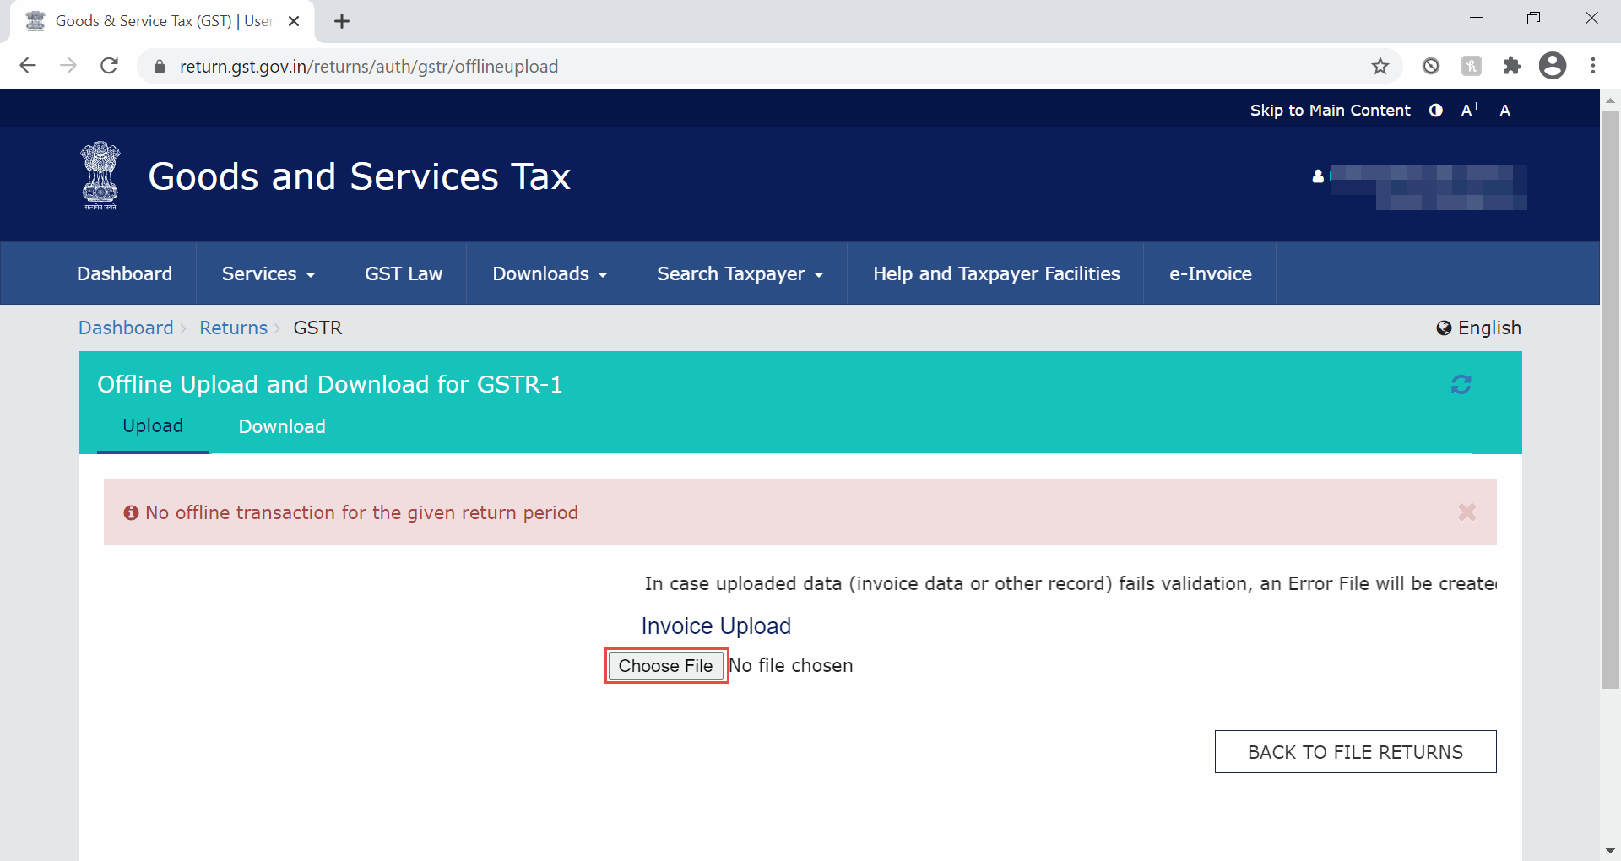The height and width of the screenshot is (861, 1621).
Task: Open Help and Taxpayer Facilities
Action: pos(996,273)
